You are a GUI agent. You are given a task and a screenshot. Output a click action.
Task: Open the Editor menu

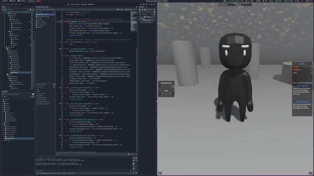coord(16,4)
